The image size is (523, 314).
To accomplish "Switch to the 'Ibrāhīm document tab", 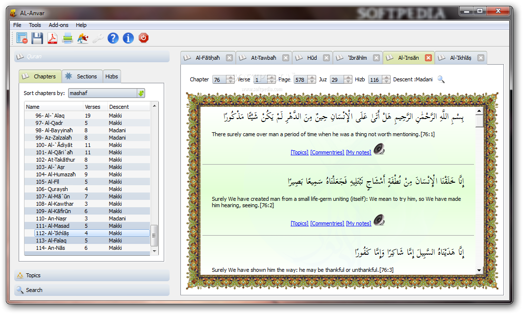I will pos(357,58).
